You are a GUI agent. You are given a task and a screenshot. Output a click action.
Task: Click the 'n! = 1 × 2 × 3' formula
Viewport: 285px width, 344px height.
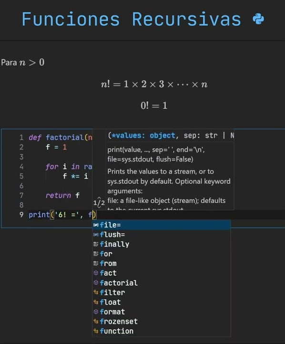154,84
